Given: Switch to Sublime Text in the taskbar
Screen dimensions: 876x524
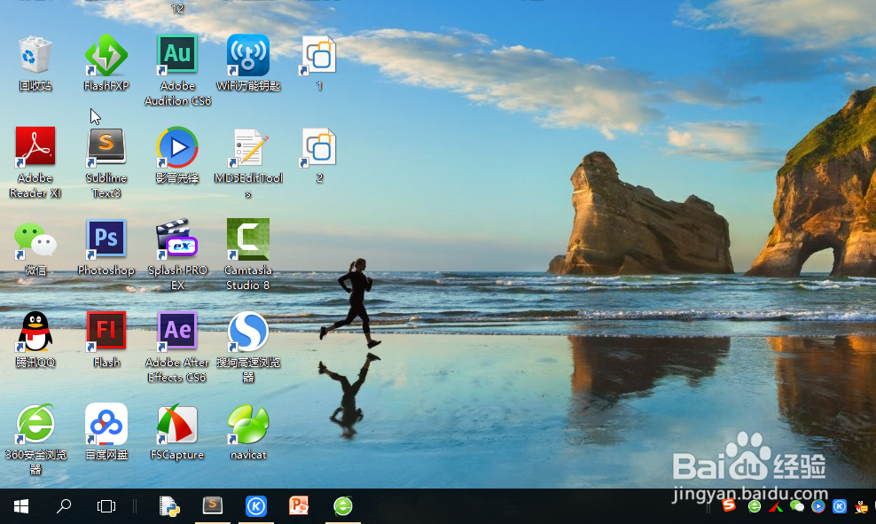Looking at the screenshot, I should click(x=212, y=506).
